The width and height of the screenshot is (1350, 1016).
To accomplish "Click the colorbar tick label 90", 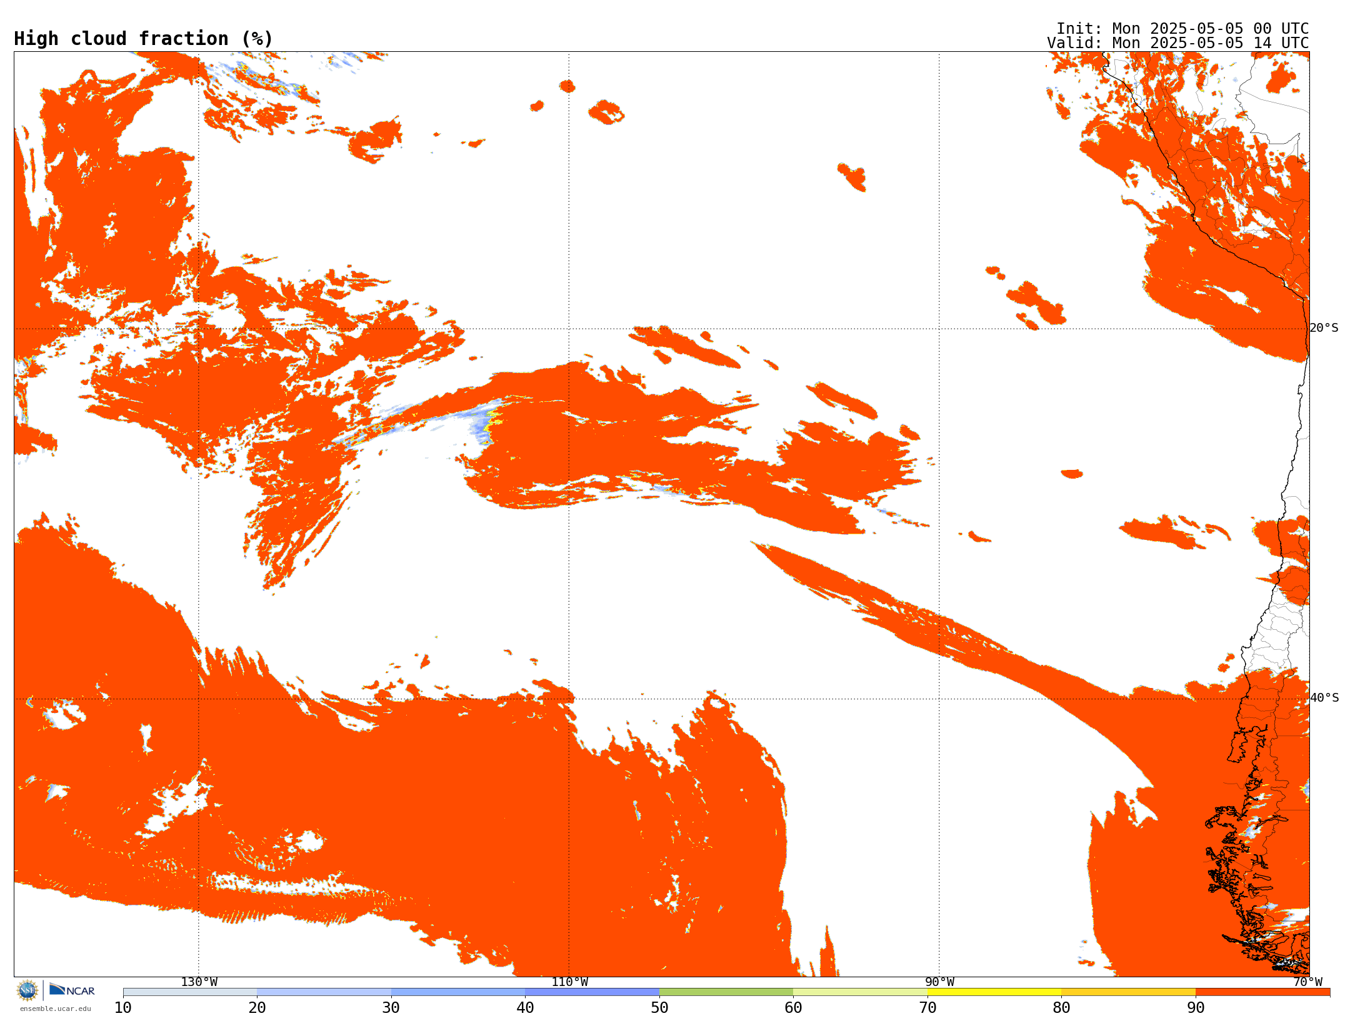I will [x=1196, y=1008].
